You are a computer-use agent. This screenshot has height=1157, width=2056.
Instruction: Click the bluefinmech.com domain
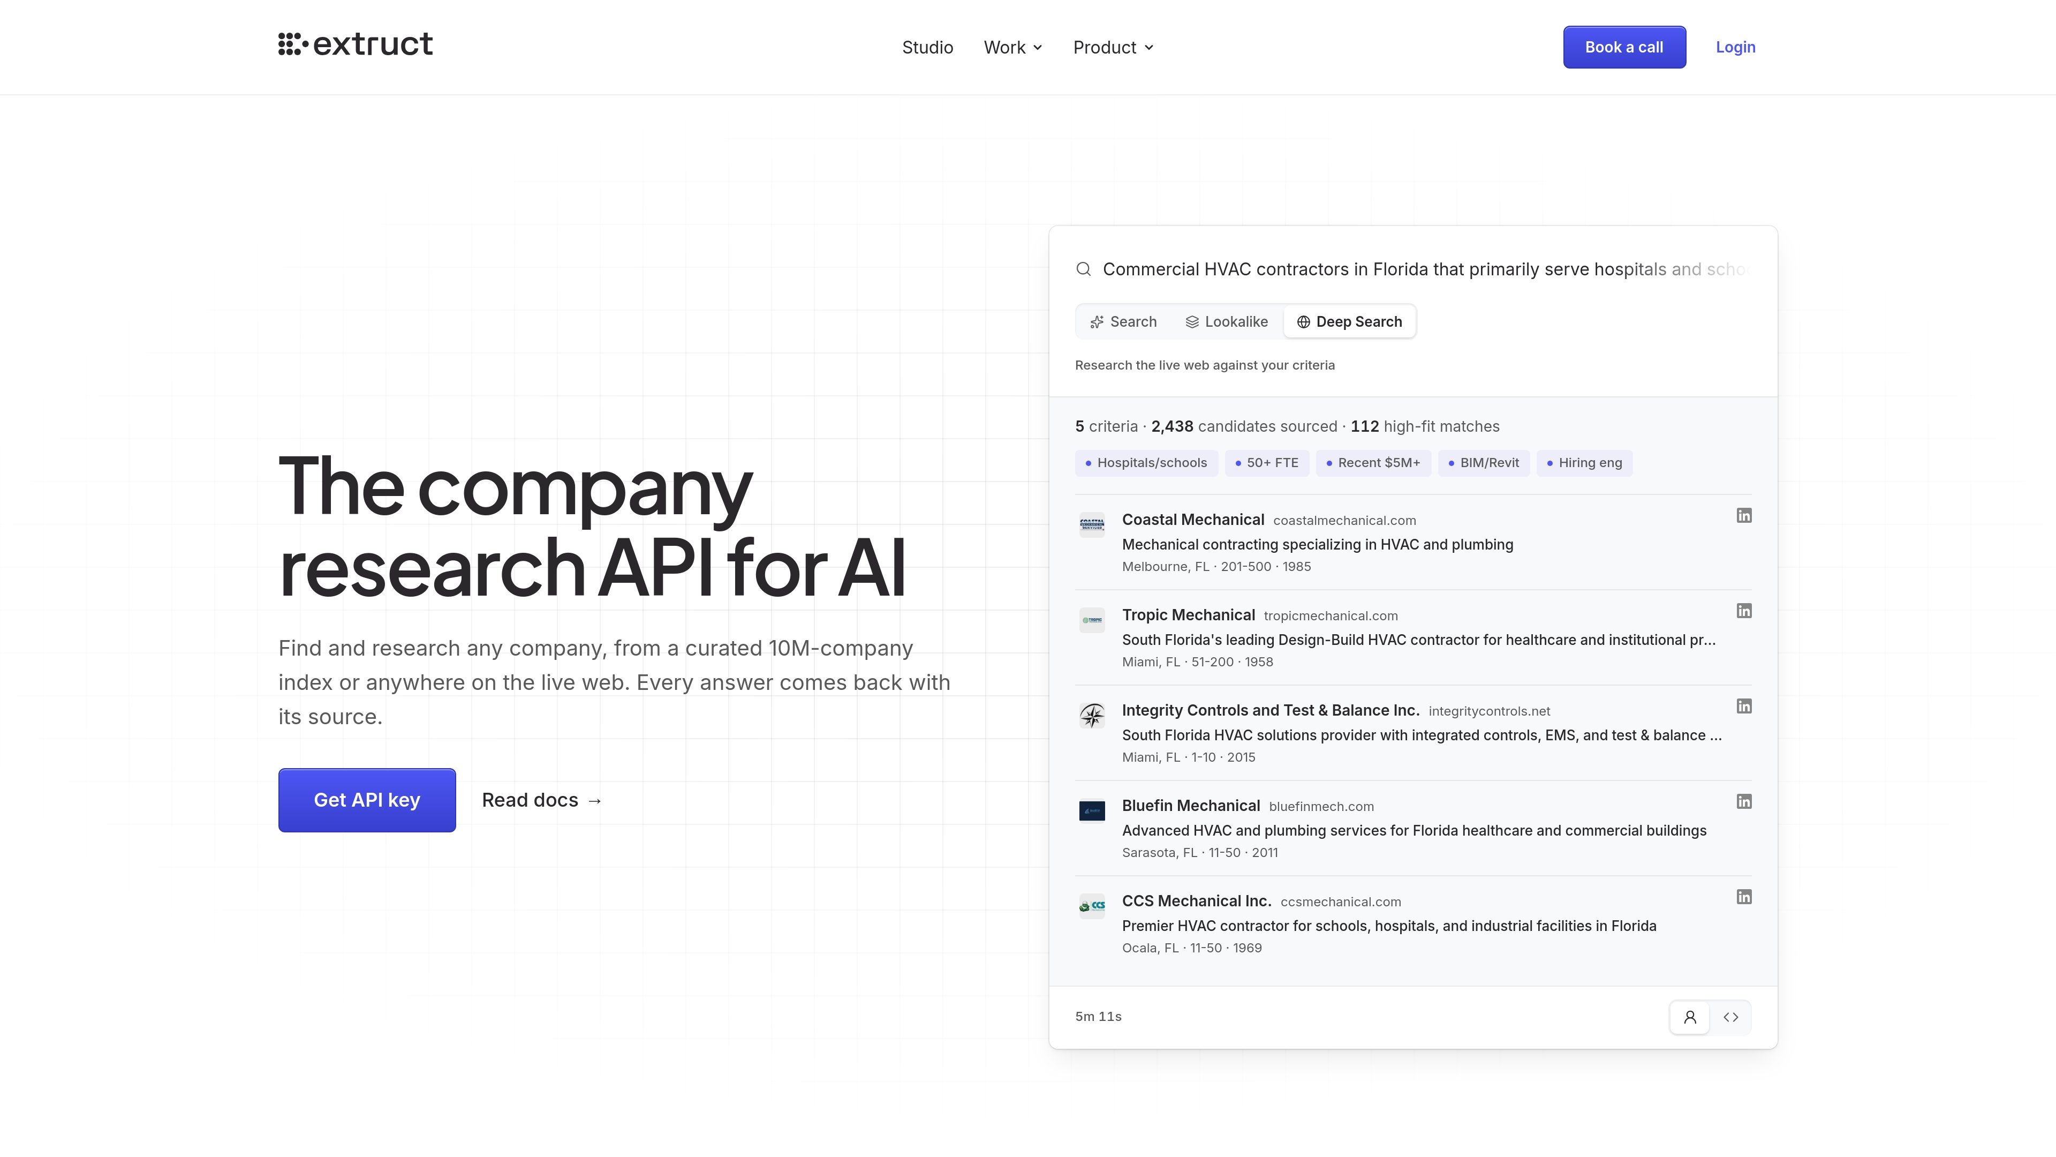pyautogui.click(x=1322, y=807)
